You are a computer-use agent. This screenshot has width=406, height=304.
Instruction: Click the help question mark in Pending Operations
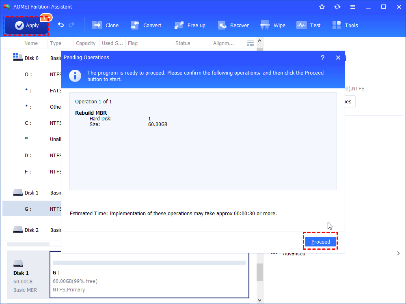point(323,58)
